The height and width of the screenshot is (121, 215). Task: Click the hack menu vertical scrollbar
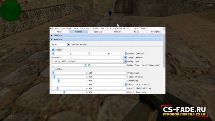click(164, 50)
